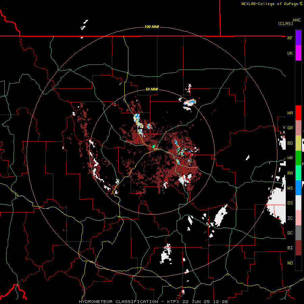Click the Hydrometeor Classification KTFX timestamp caption
Screen dimensions: 304x304
[x=153, y=302]
